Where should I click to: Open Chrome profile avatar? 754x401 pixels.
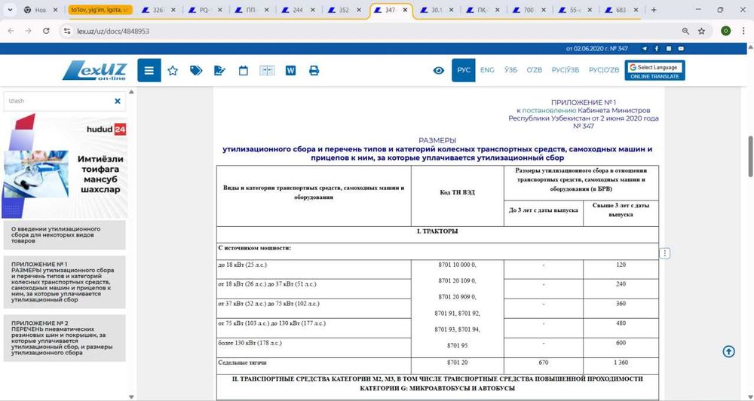point(725,31)
